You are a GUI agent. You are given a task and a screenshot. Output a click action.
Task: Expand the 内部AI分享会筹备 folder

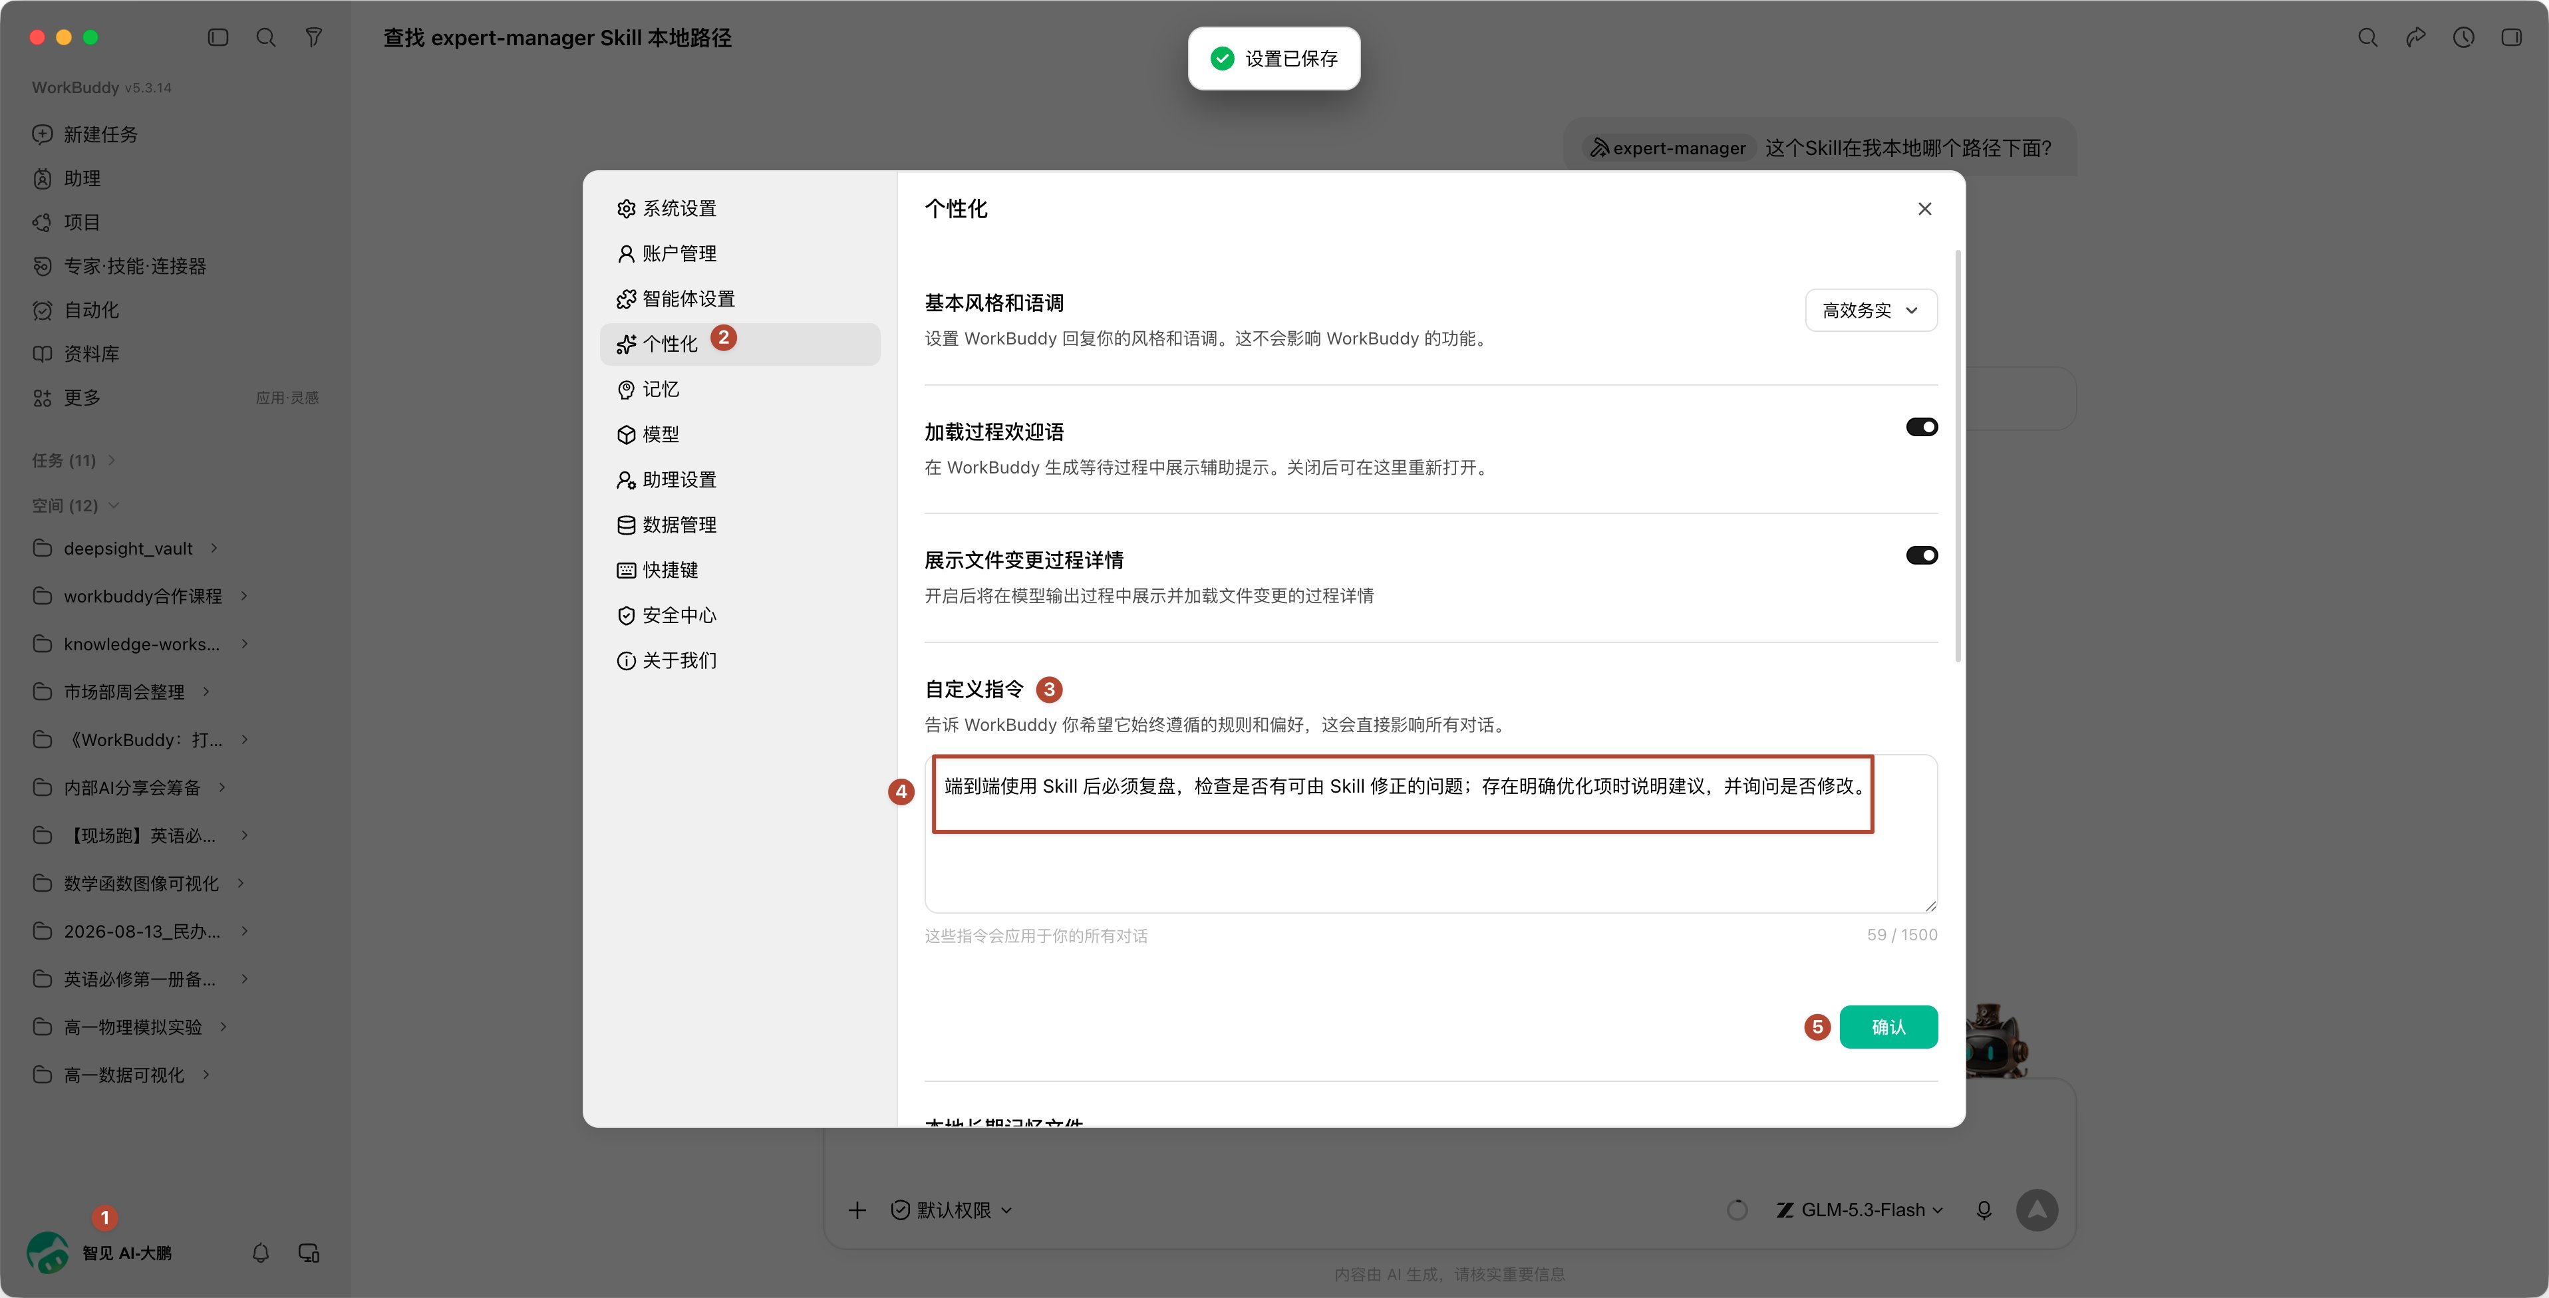[x=222, y=787]
